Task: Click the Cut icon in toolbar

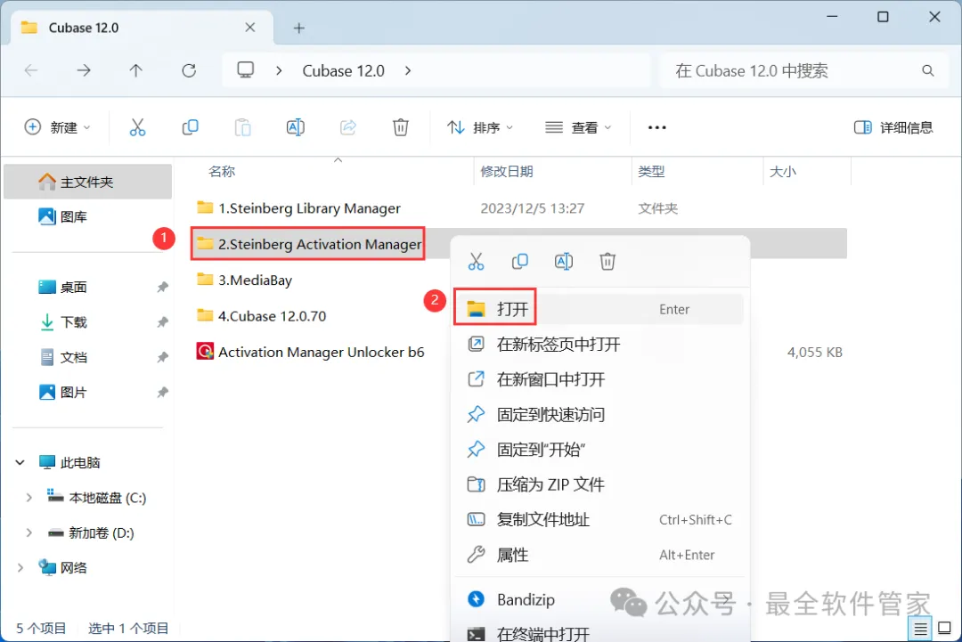Action: pyautogui.click(x=137, y=127)
